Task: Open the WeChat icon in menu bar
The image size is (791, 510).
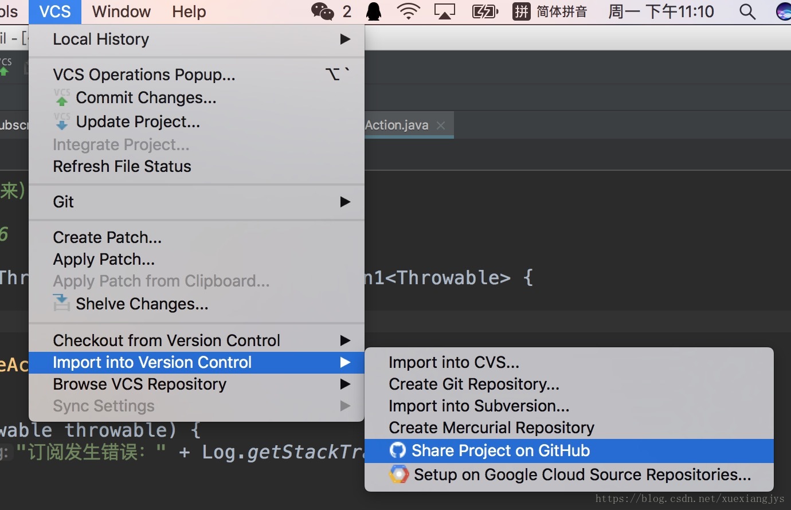Action: point(322,11)
